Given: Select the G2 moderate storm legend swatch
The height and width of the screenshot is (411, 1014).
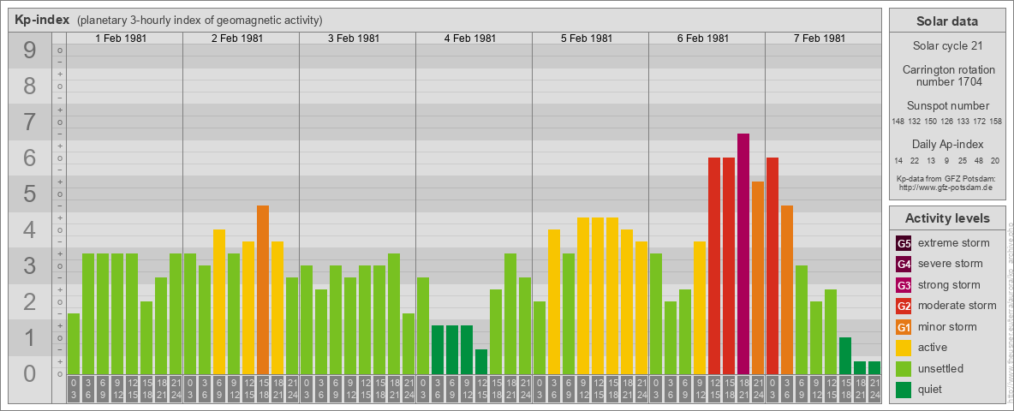Looking at the screenshot, I should click(904, 306).
